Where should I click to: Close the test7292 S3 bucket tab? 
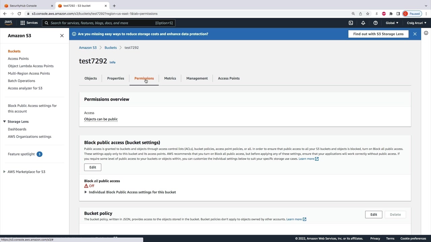[106, 6]
